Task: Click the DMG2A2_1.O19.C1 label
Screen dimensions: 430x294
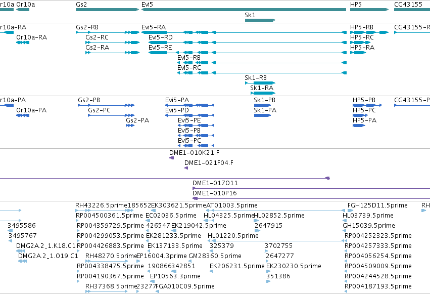Action: pos(49,257)
